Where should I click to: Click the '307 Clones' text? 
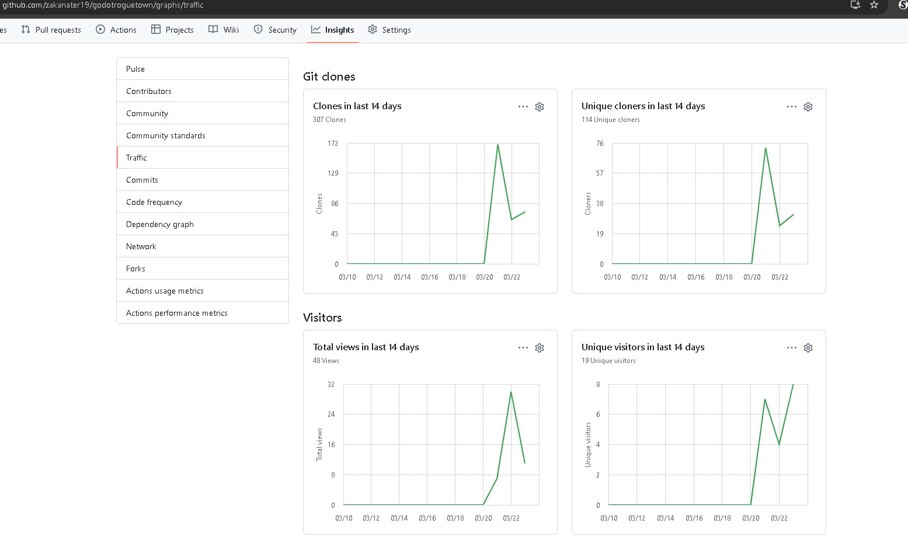[329, 120]
